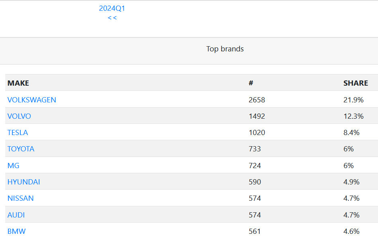
Task: Select Volkswagen's 2658 registrations cell
Action: click(x=257, y=100)
